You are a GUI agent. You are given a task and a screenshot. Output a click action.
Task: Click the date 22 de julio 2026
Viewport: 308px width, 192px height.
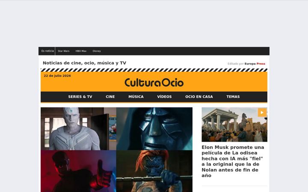click(57, 76)
